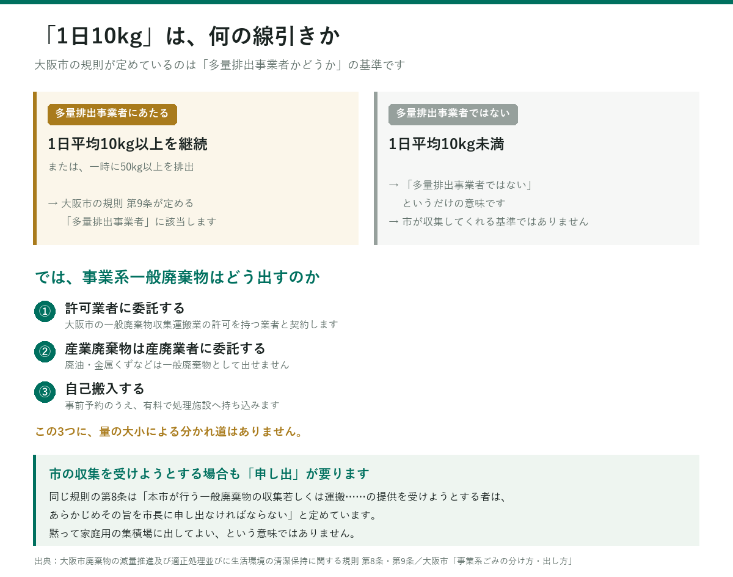Click the heading 1日平均10kg以上を継続

(128, 144)
